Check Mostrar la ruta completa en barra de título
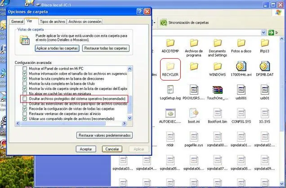The width and height of the screenshot is (286, 188). point(25,84)
